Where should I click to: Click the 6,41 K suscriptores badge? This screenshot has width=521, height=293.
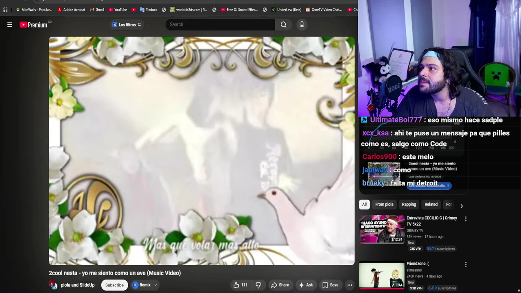point(442,288)
